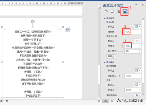Click the right indent marker on ruler

pyautogui.click(x=68, y=4)
